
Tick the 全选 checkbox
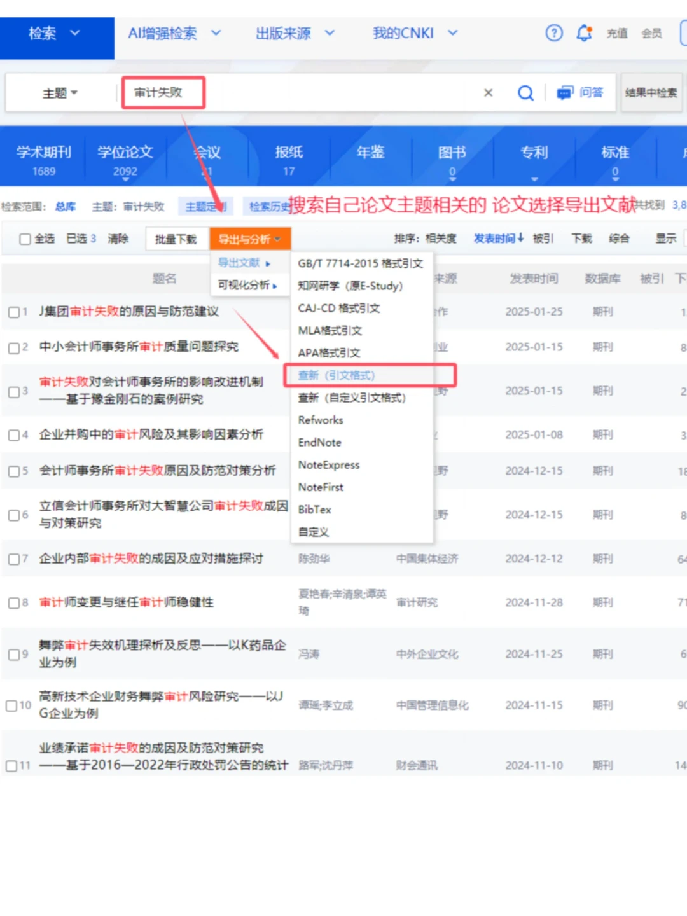25,239
